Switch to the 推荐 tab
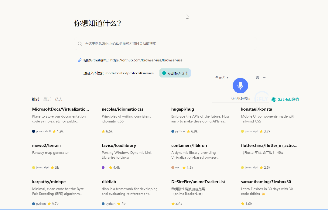328x210 pixels. 36,99
